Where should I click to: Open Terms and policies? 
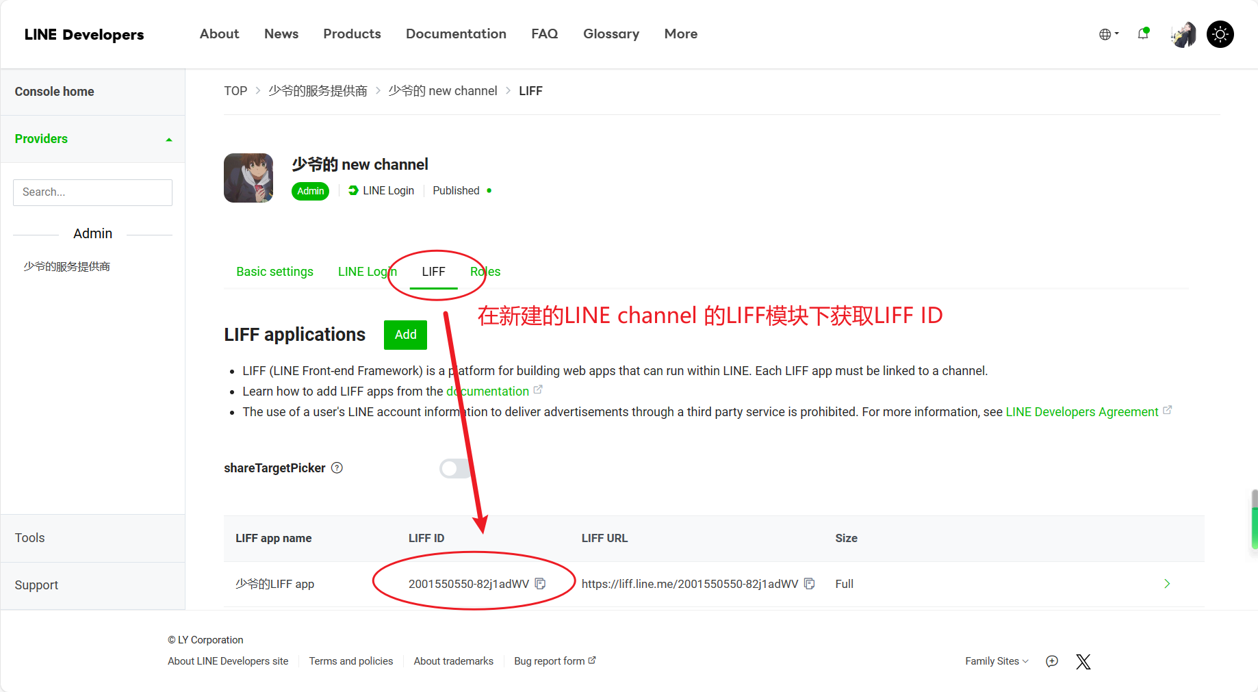[351, 661]
